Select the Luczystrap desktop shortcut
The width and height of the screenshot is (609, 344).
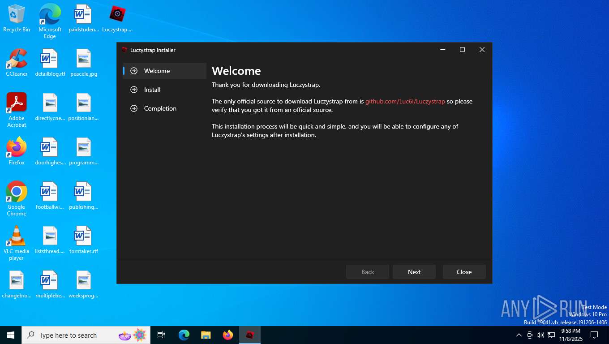click(117, 19)
